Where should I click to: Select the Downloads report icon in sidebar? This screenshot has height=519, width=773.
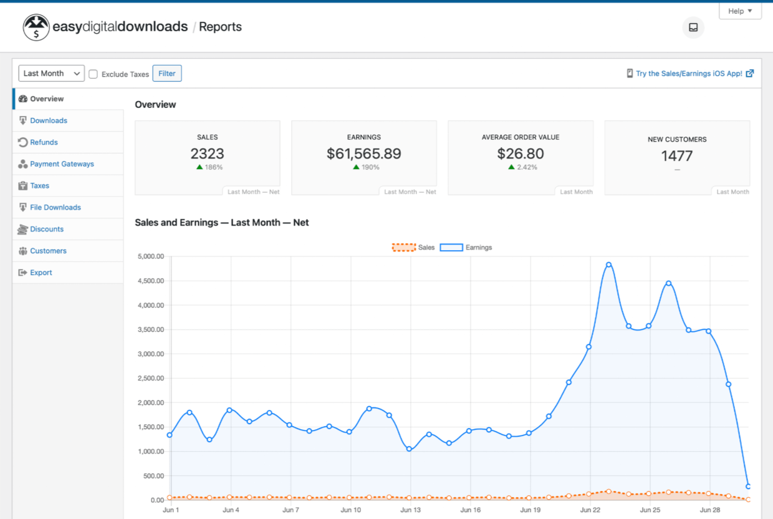[22, 120]
